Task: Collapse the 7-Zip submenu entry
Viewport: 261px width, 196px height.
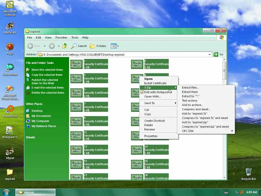Action: pyautogui.click(x=158, y=88)
